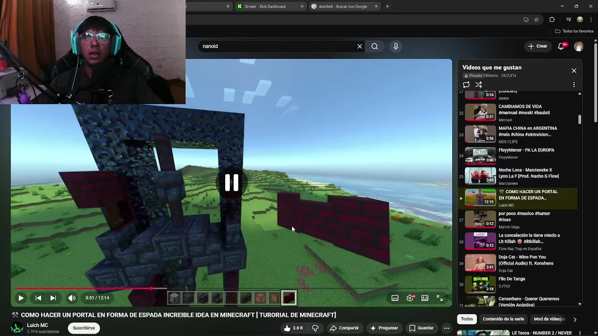Click the Compartir share button
Screen dimensions: 598x336
pyautogui.click(x=345, y=328)
